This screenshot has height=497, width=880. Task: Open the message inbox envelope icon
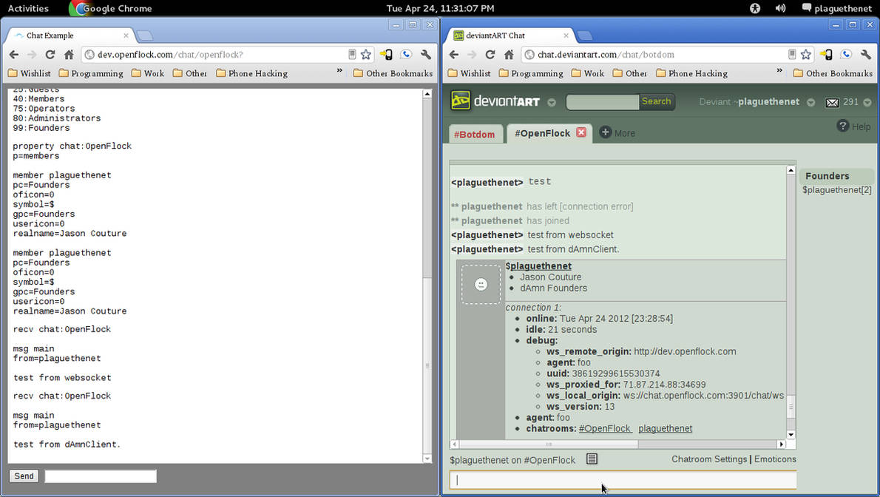tap(833, 101)
